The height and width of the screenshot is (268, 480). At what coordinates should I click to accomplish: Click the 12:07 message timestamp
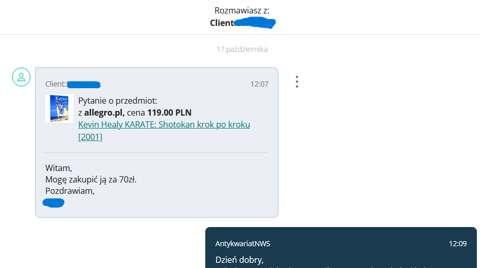(x=259, y=84)
